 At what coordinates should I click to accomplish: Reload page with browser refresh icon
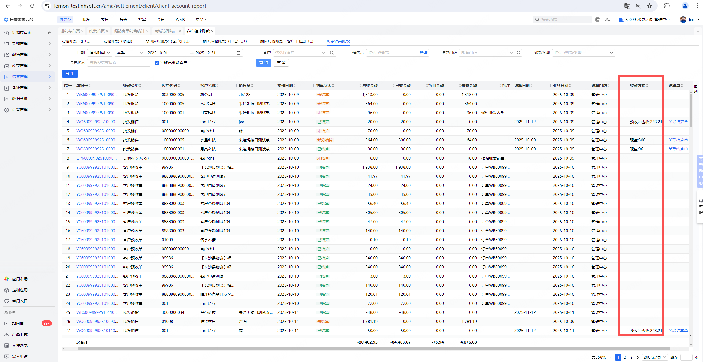pos(32,6)
